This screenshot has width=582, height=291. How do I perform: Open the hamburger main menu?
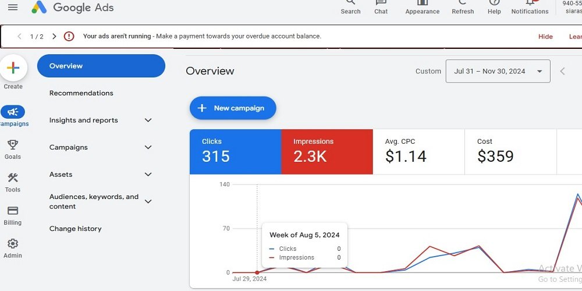[x=12, y=8]
